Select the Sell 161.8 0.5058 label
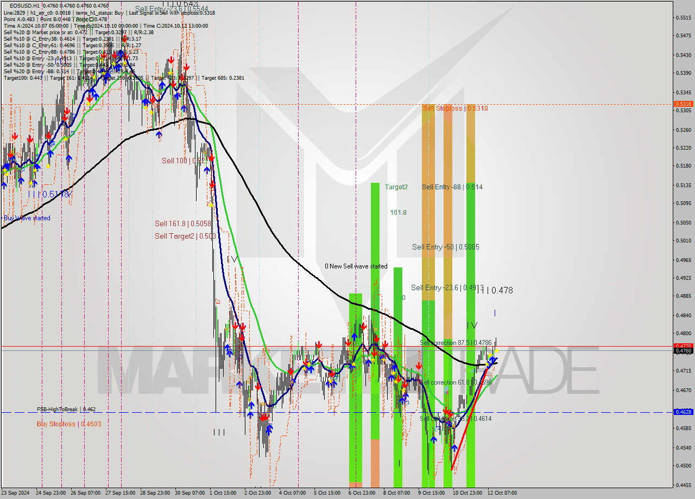The height and width of the screenshot is (499, 695). [183, 223]
